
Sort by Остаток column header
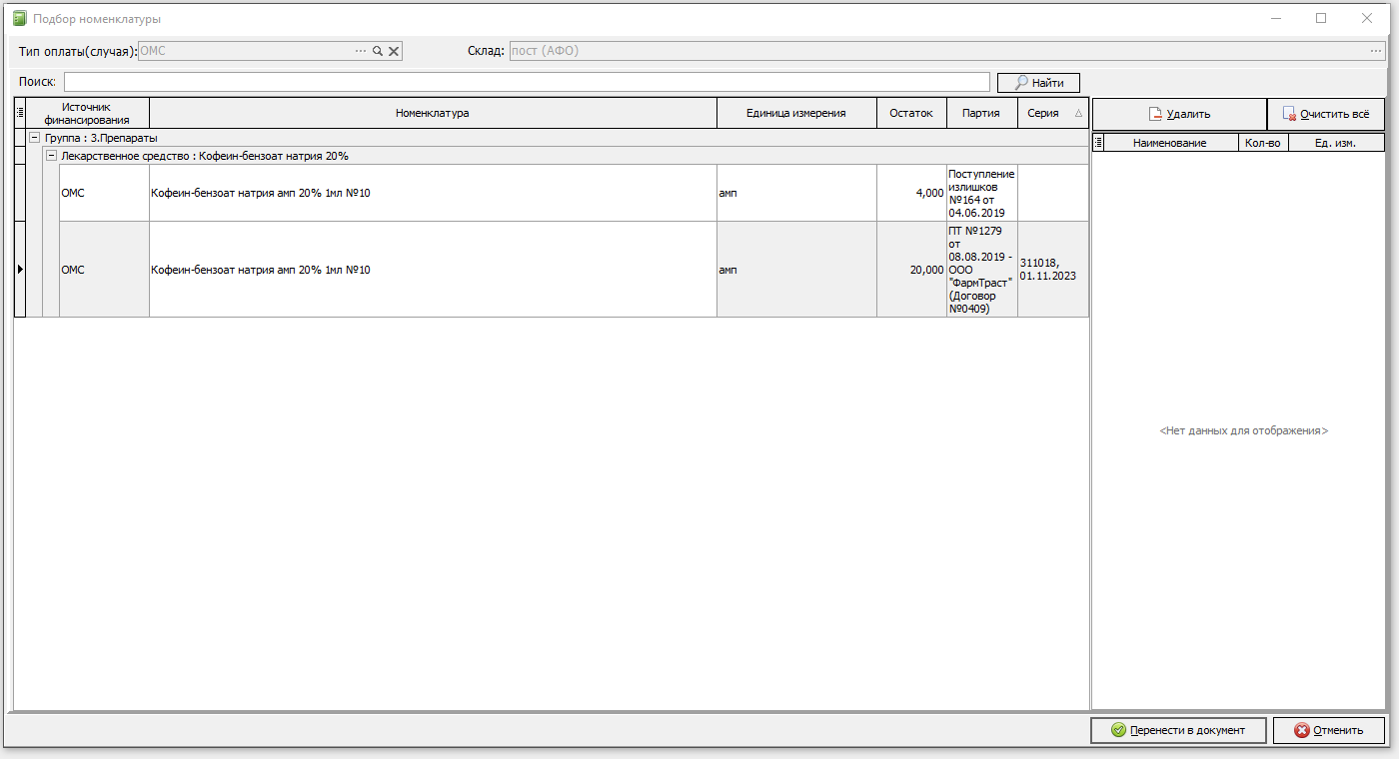click(x=911, y=113)
